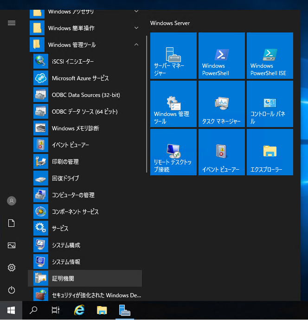
Task: Select the システム情報 text label
Action: click(66, 262)
